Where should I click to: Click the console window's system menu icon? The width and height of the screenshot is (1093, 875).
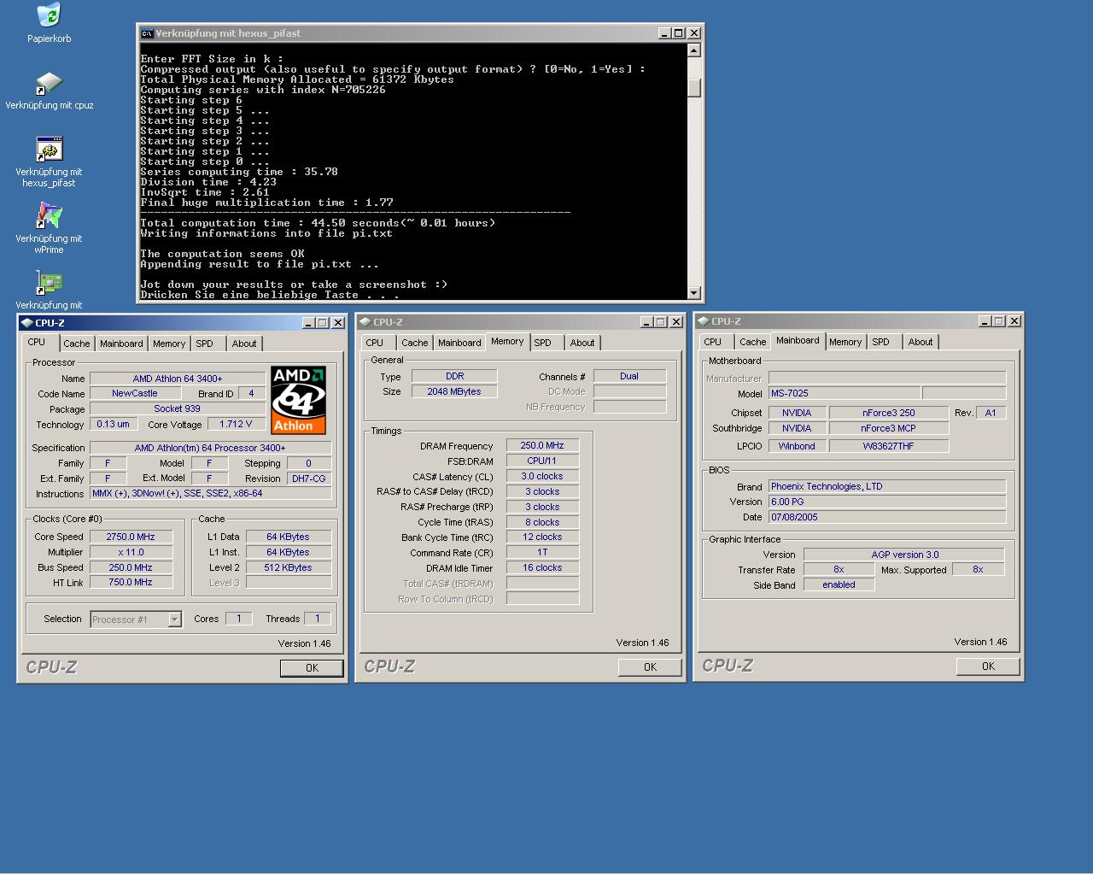pyautogui.click(x=147, y=33)
